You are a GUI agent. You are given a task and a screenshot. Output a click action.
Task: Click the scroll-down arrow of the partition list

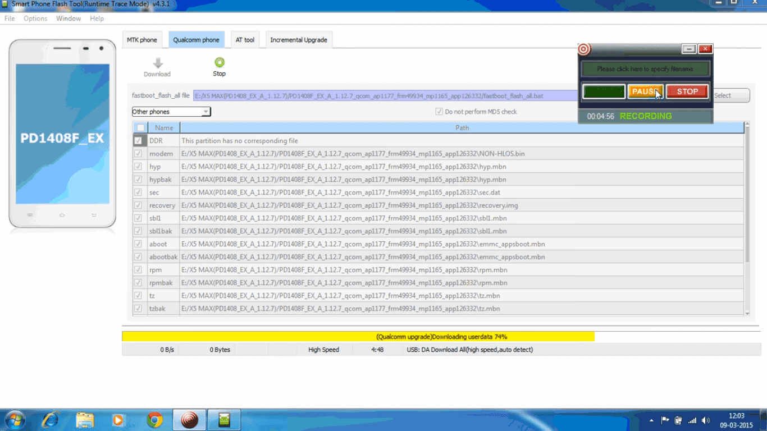click(x=747, y=313)
